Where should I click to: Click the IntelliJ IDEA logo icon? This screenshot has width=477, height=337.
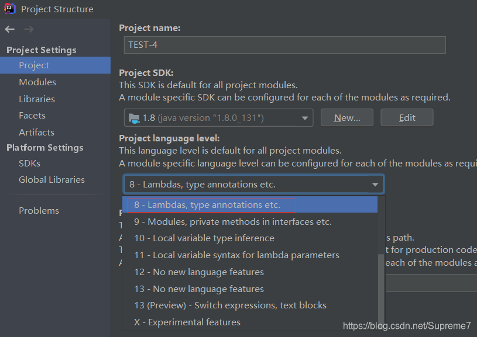point(10,9)
